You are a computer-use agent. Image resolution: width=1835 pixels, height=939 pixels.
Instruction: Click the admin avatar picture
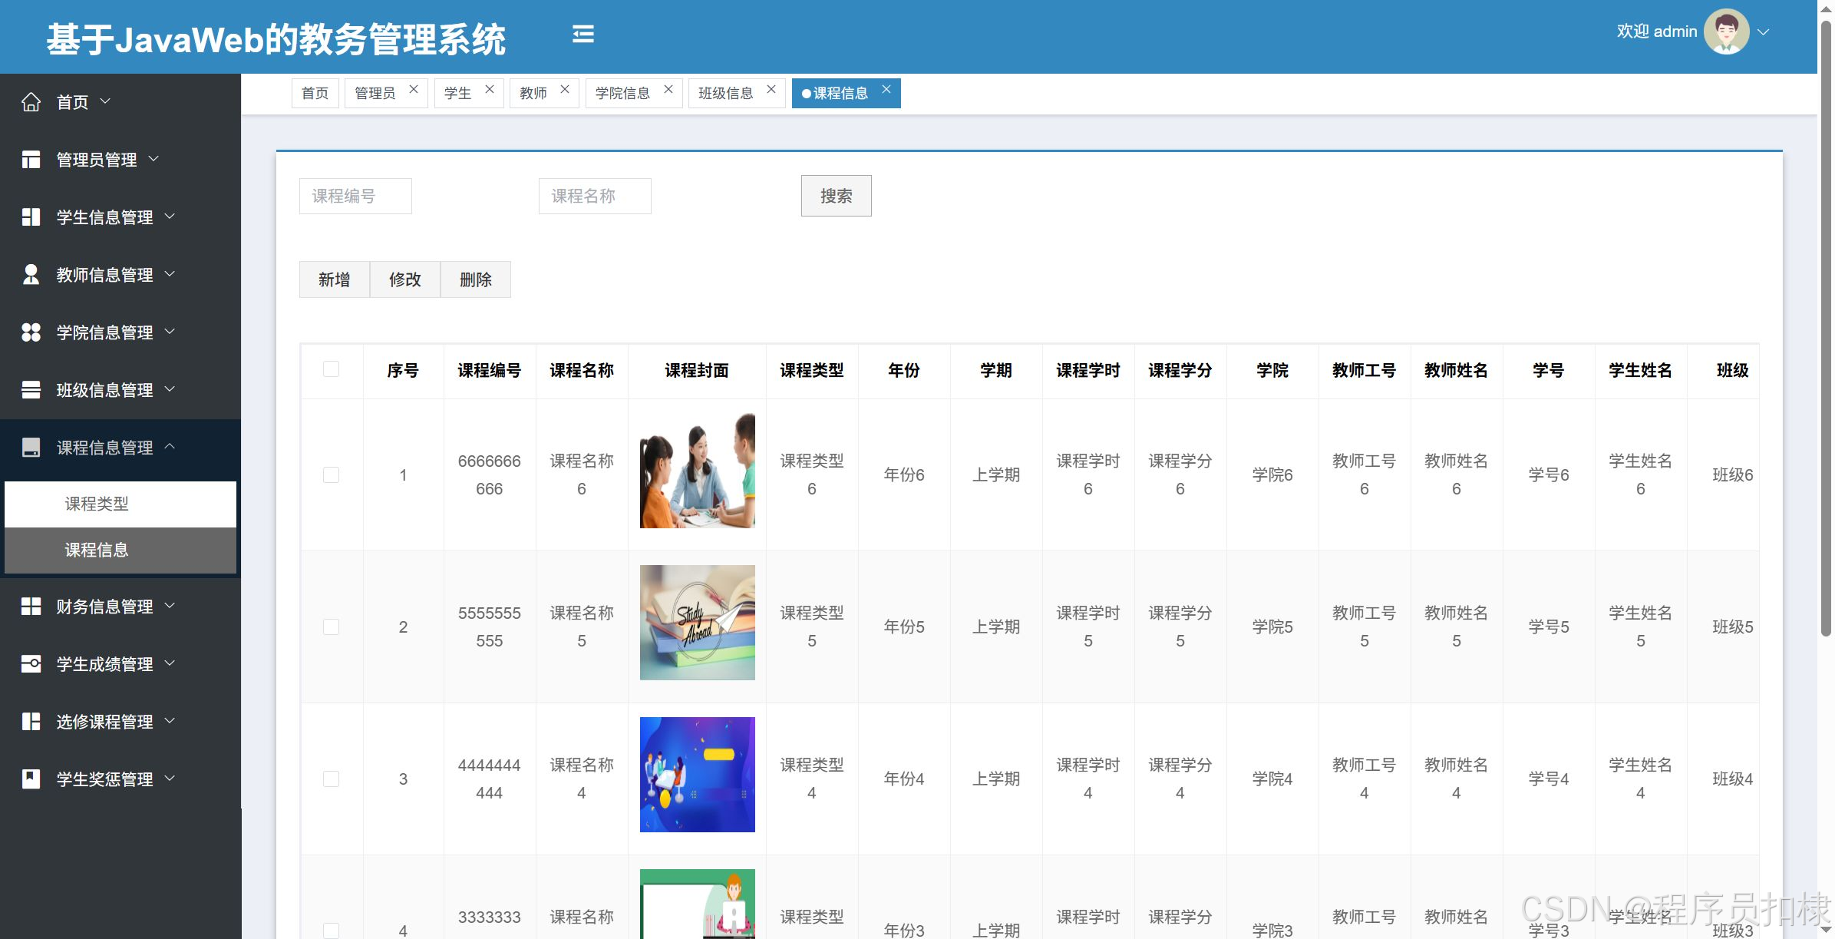pyautogui.click(x=1725, y=32)
